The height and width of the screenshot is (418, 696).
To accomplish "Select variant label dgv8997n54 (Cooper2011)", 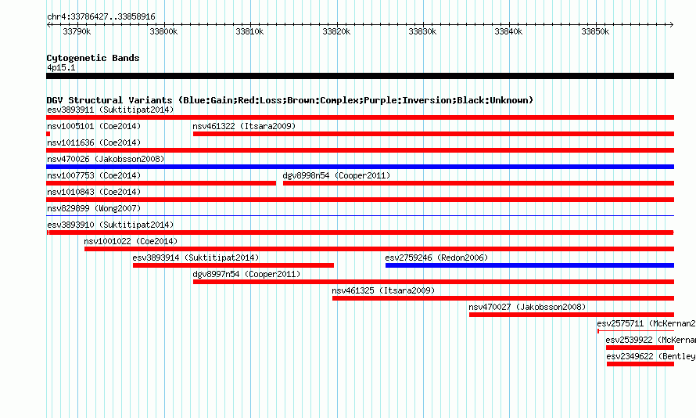I will [x=247, y=274].
